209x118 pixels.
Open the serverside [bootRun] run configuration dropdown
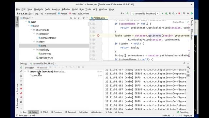(145, 13)
